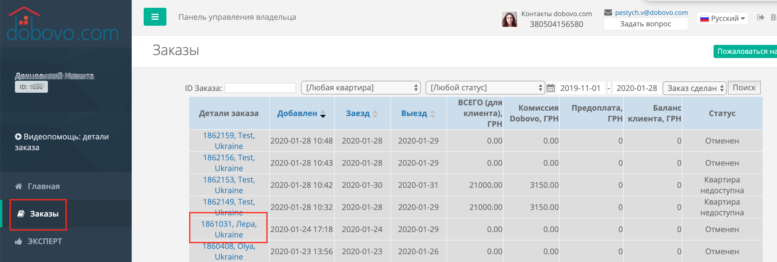Screen dimensions: 777x262
Task: Click the play icon of Видеопомощь
Action: pos(18,137)
